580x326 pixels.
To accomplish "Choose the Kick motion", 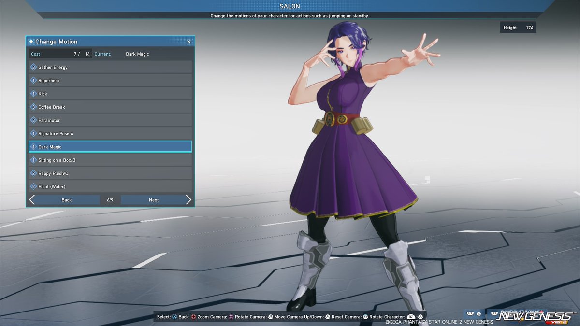I will point(110,94).
